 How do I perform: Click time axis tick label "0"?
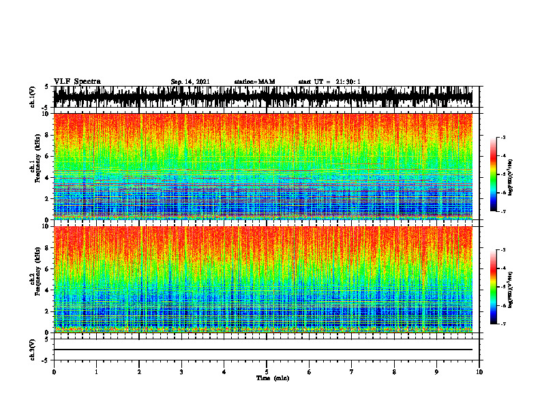tap(54, 372)
